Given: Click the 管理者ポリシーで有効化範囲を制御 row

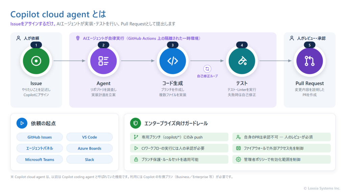Looking at the screenshot, I should pos(281,159).
